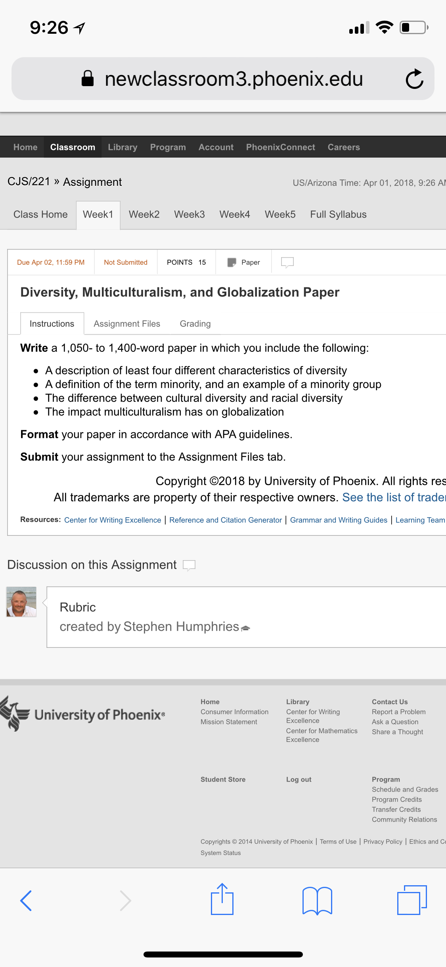This screenshot has height=967, width=446.
Task: Switch to the Class Home tab
Action: (x=40, y=214)
